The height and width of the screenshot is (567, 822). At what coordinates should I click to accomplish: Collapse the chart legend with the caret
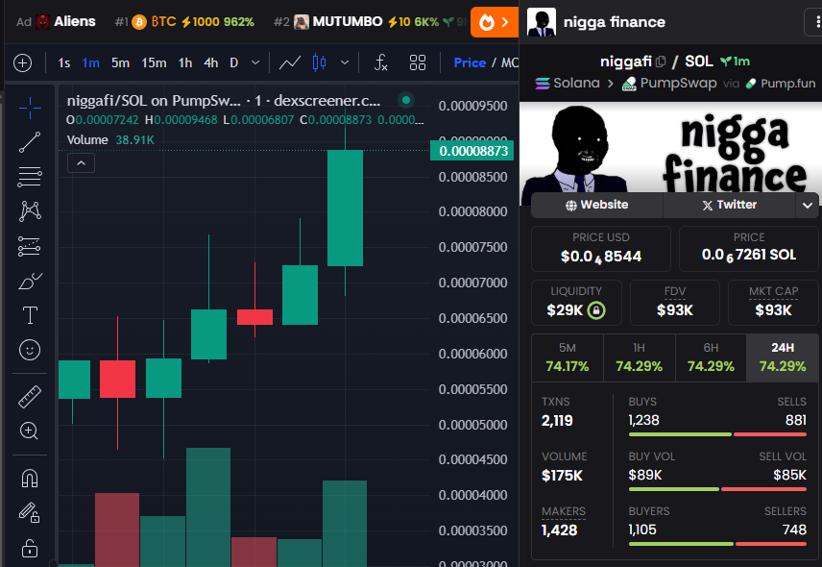coord(82,163)
